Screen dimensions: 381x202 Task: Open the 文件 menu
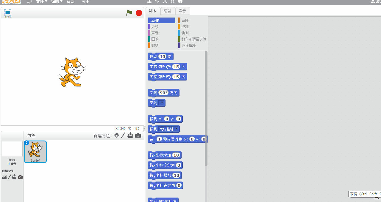[x=42, y=2]
